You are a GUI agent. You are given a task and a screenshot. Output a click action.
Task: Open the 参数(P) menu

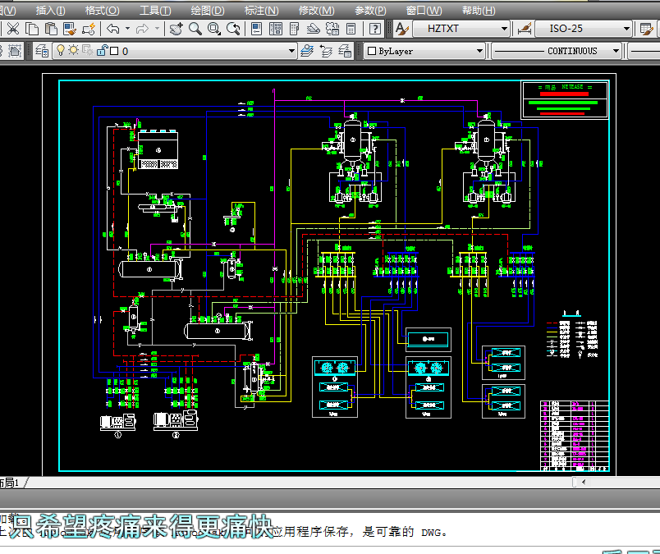click(x=370, y=10)
